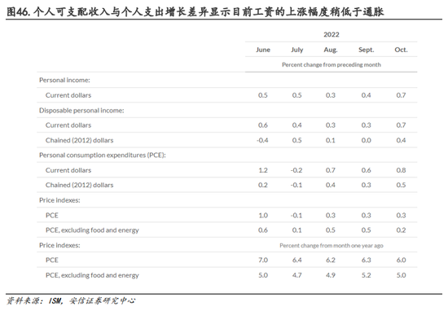Click 'Percent change from month one year ago'

(x=332, y=246)
